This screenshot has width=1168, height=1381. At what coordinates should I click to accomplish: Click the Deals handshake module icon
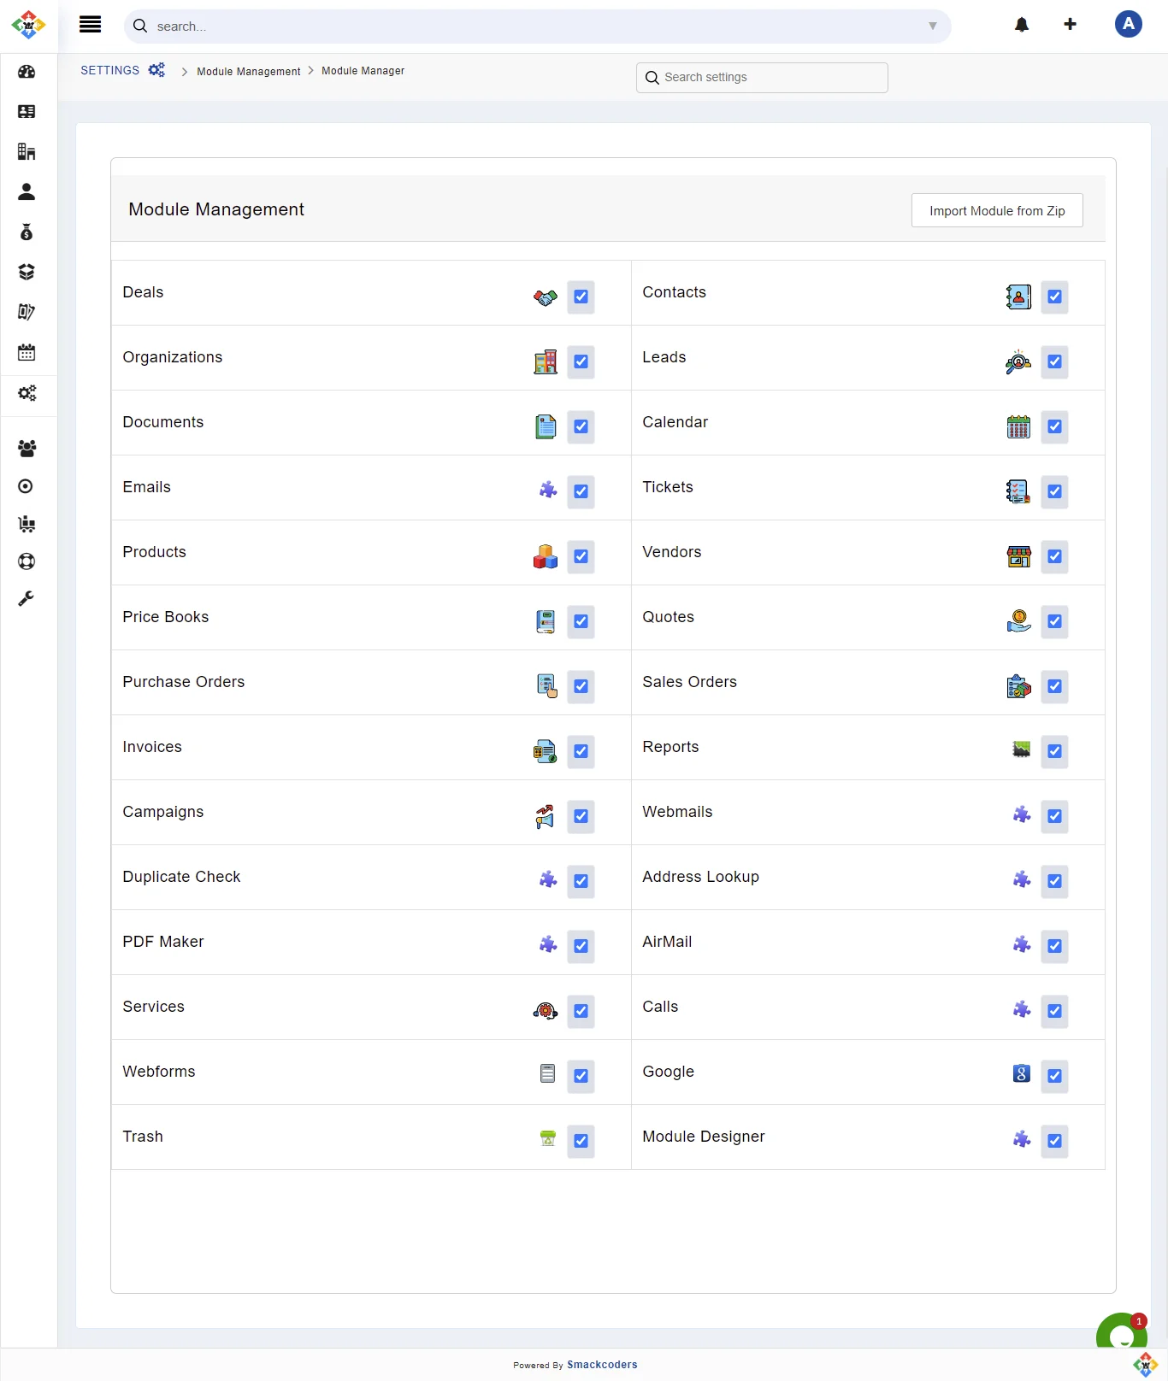[x=546, y=297]
